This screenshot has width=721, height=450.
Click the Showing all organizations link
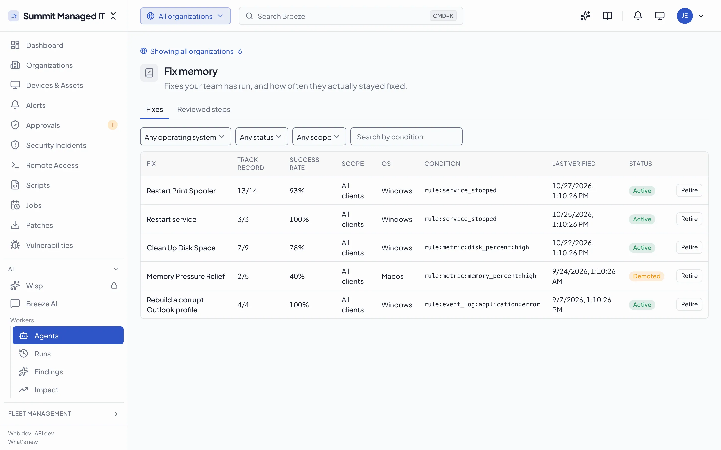click(x=191, y=51)
